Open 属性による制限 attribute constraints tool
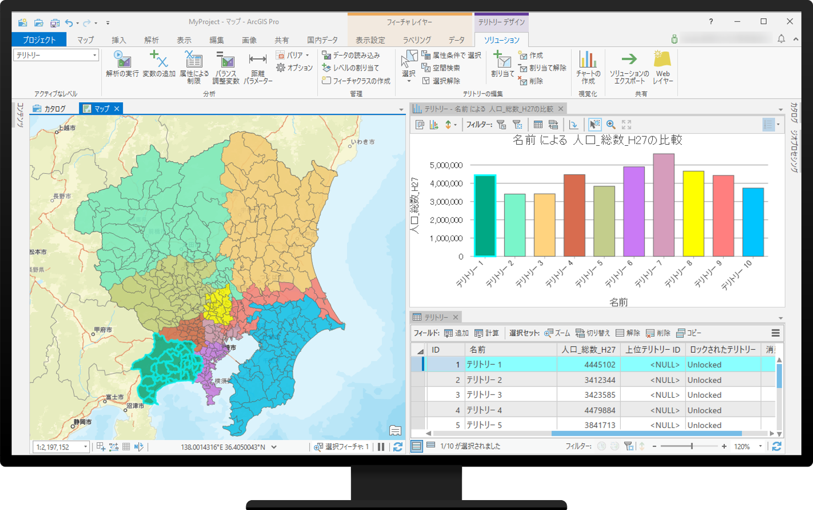This screenshot has height=510, width=813. point(194,67)
